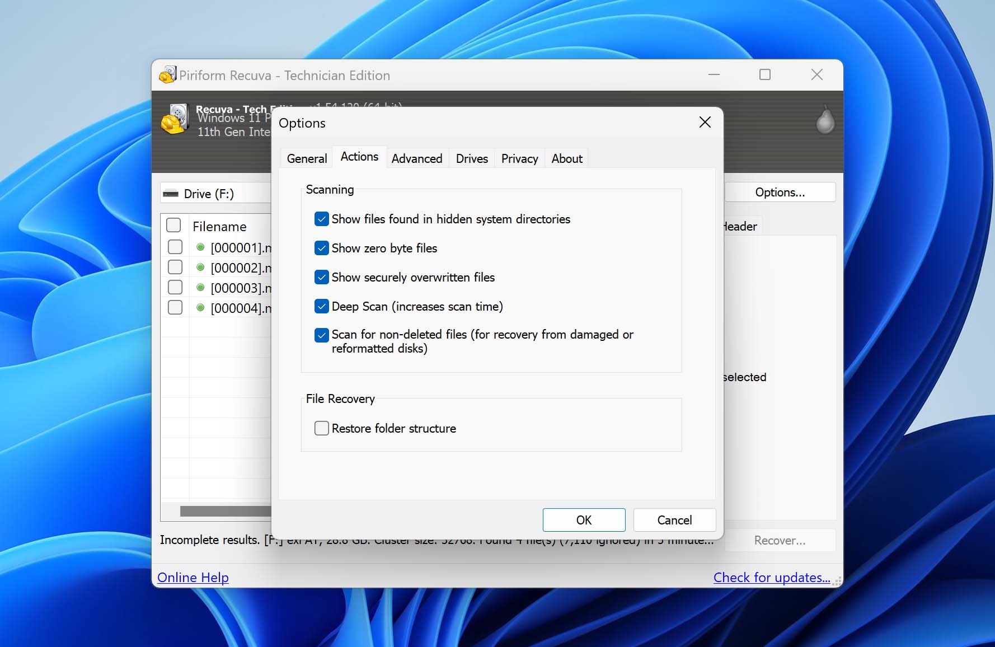Click the Recuva logo in the dark header
Screen dimensions: 995x647
(174, 119)
